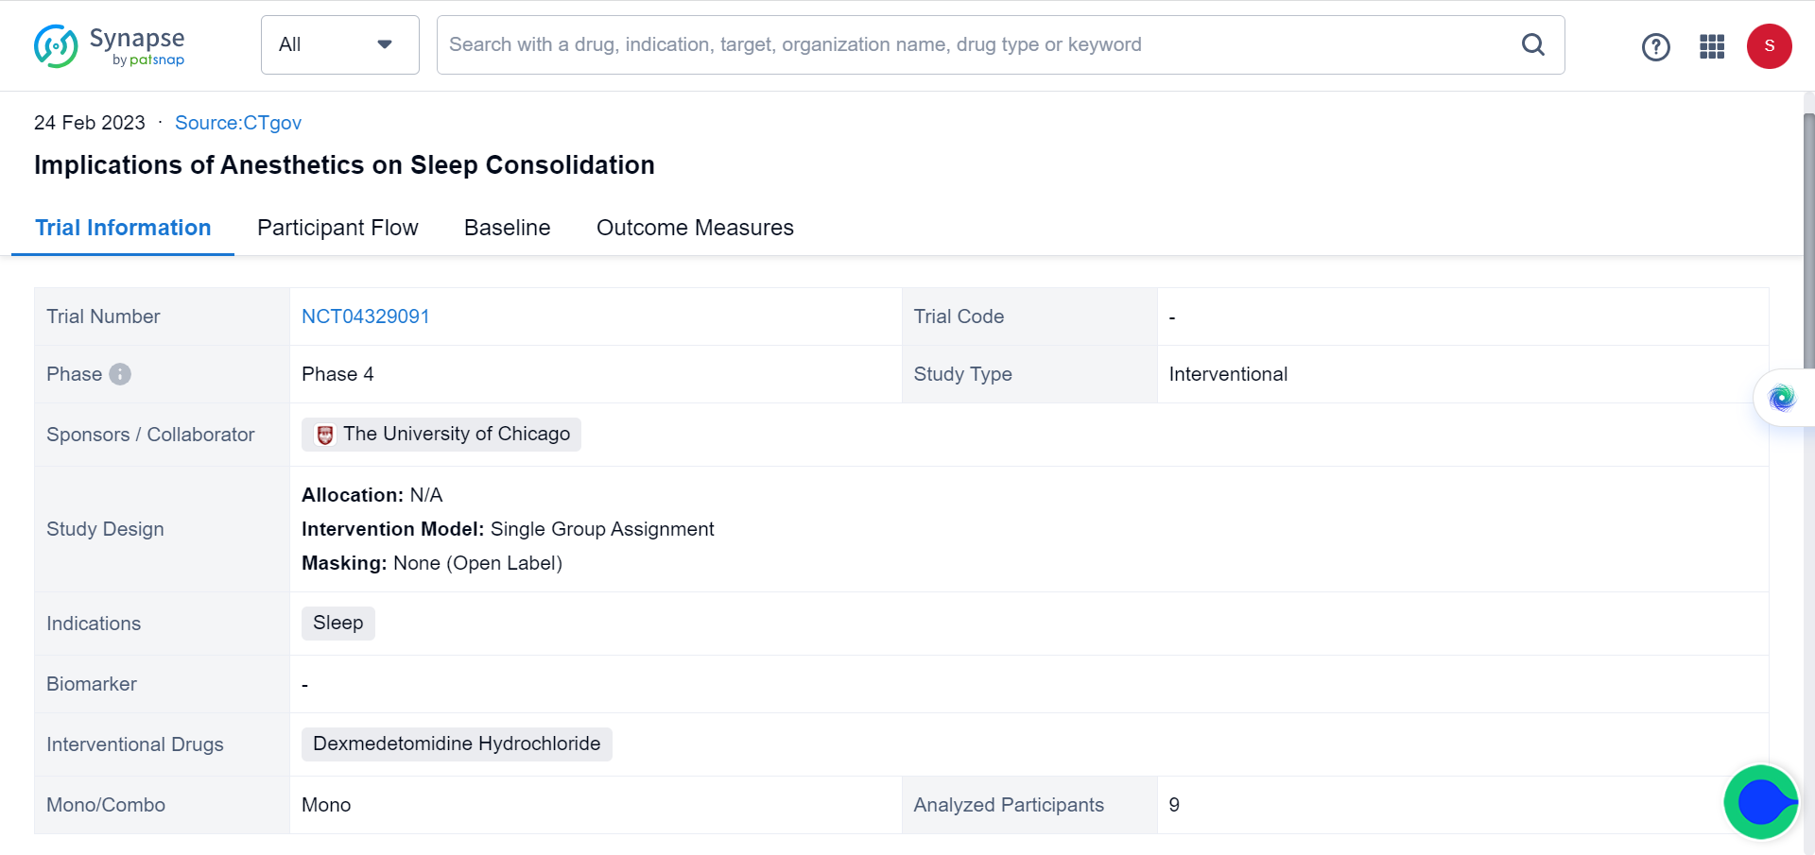1815x855 pixels.
Task: Click the dropdown arrow beside All
Action: [x=385, y=44]
